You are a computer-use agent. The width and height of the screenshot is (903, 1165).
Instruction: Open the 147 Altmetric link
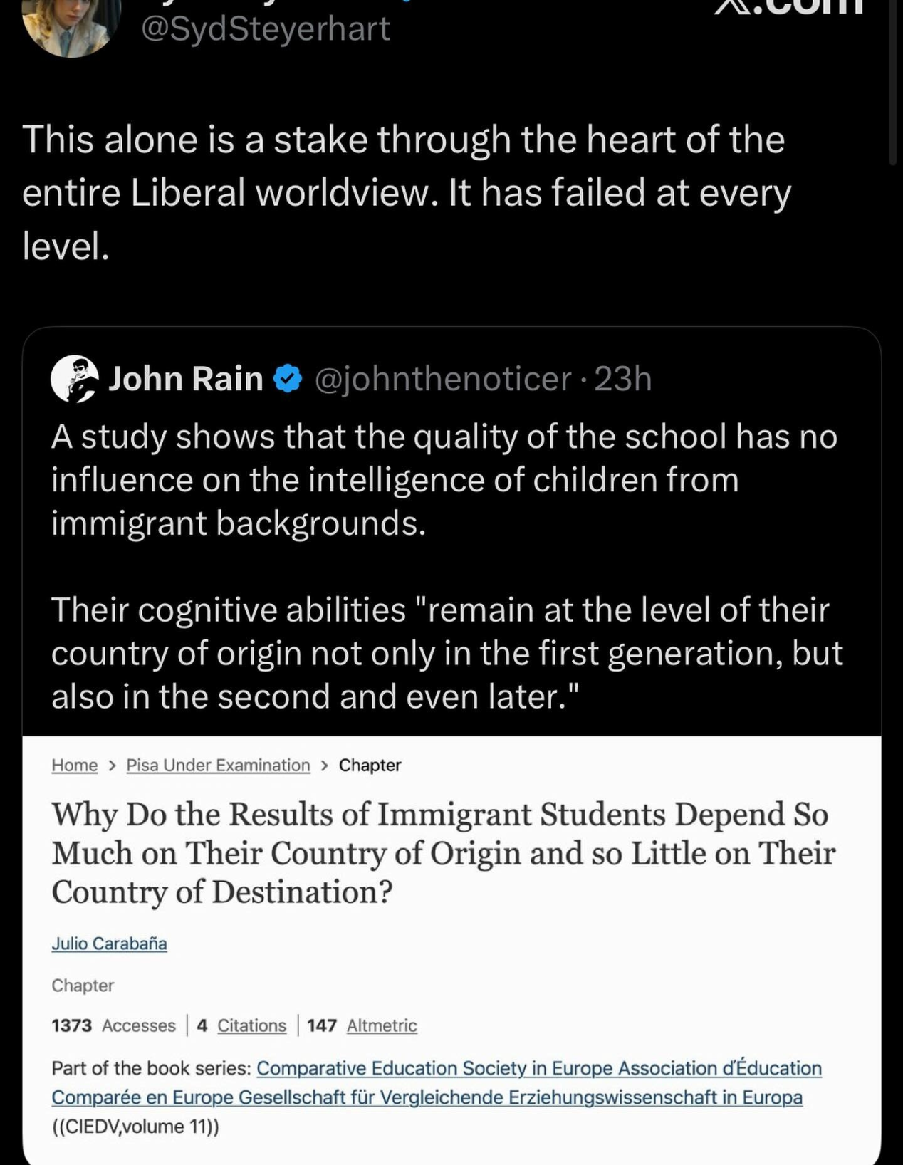[362, 1025]
